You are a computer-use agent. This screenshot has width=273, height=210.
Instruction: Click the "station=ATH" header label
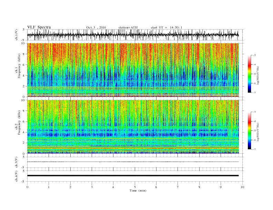pos(128,27)
